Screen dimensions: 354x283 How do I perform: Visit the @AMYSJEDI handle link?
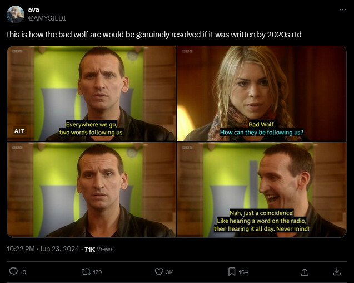click(47, 18)
